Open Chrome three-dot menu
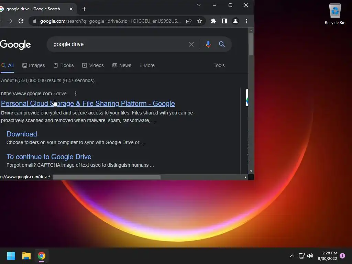Image resolution: width=352 pixels, height=264 pixels. tap(246, 21)
